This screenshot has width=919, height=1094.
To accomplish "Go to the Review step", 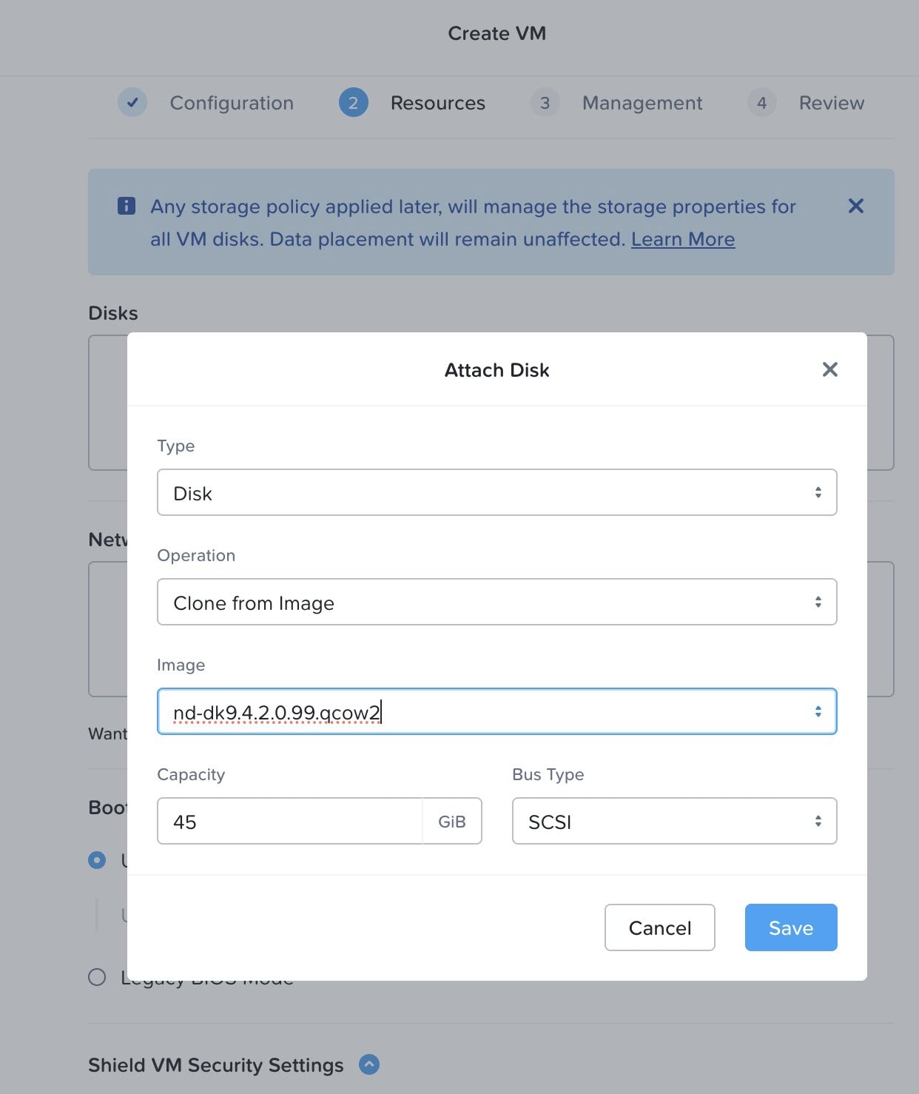I will pos(831,103).
